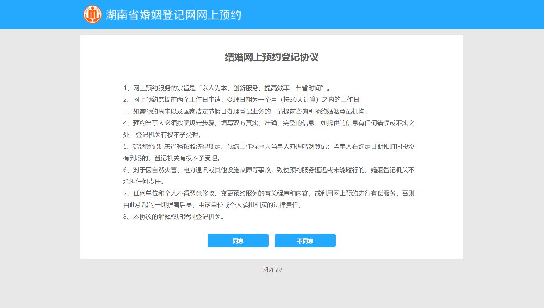Click clause 4 about filling in accurate information

tap(269, 129)
